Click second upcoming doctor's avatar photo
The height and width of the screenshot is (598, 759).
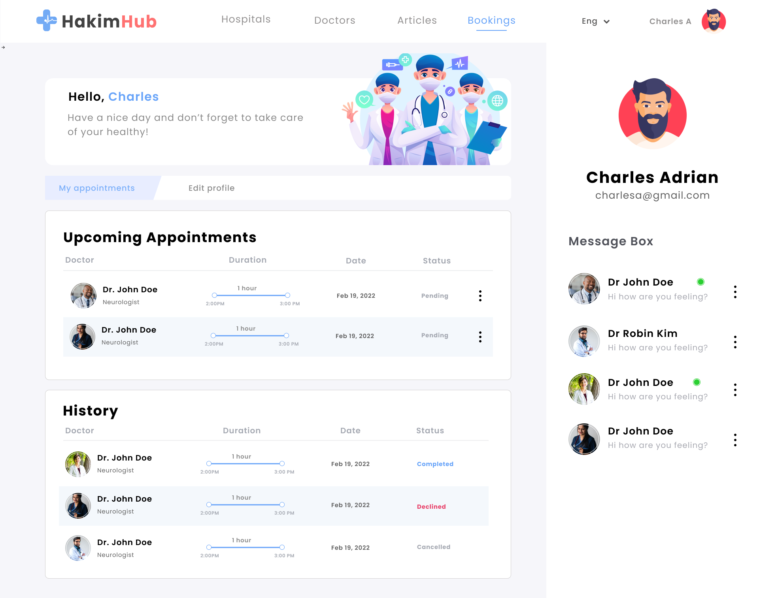[x=82, y=337]
